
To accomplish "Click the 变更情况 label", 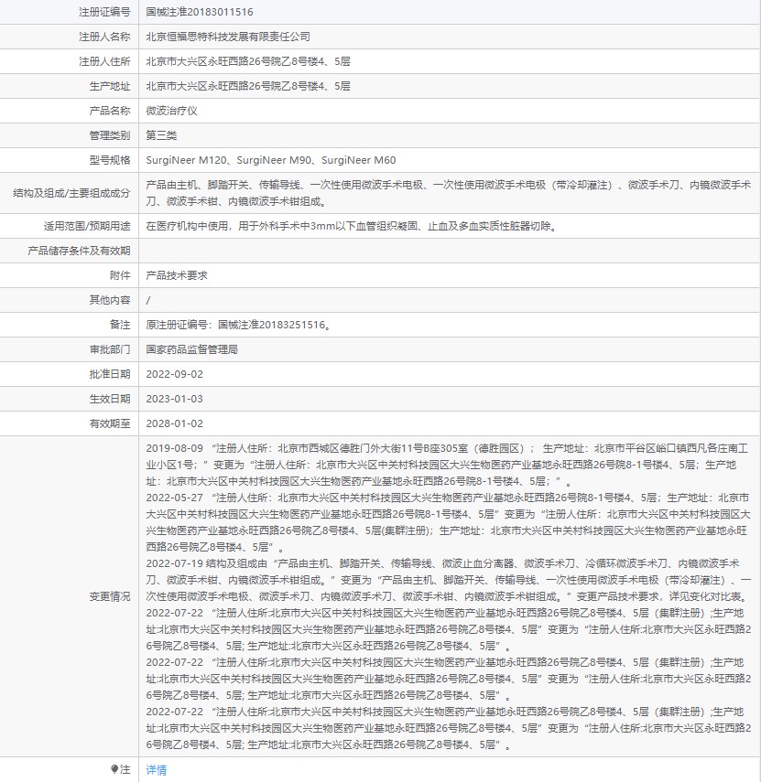I will (x=110, y=596).
